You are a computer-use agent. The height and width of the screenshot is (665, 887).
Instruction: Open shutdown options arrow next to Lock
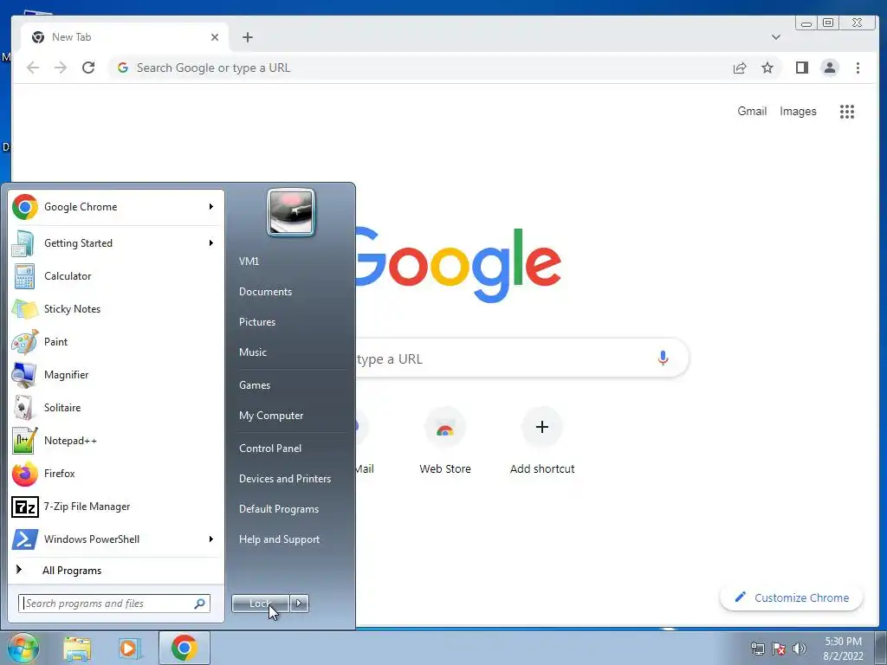click(299, 604)
